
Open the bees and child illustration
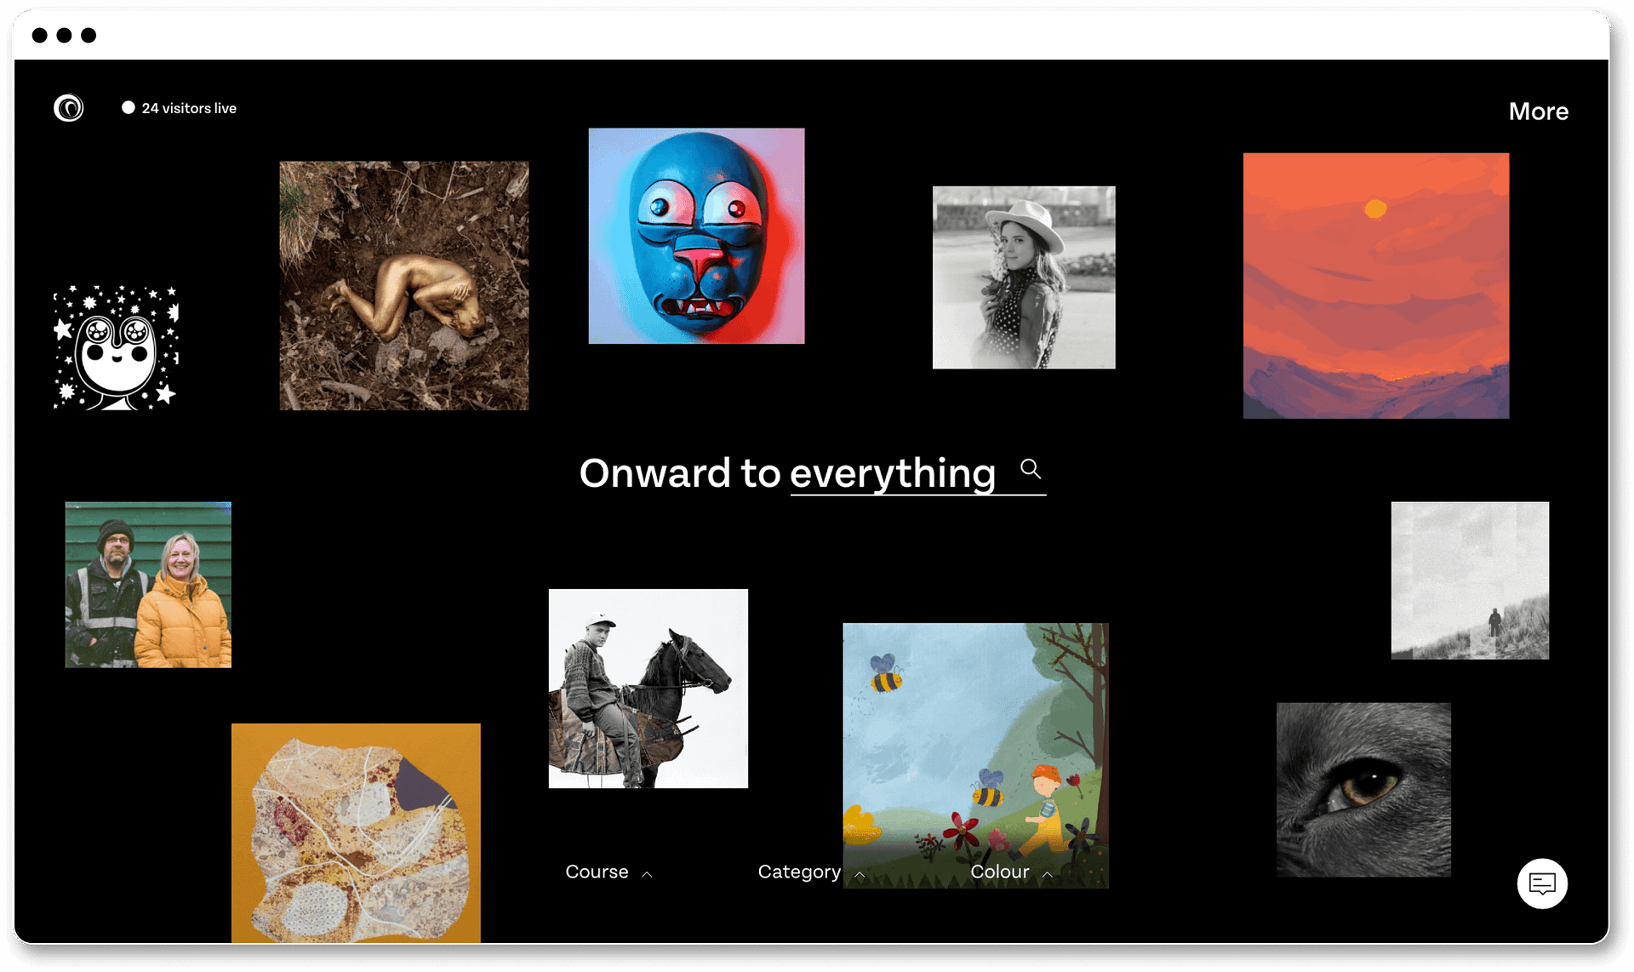tap(975, 756)
